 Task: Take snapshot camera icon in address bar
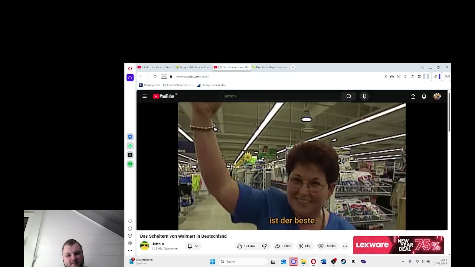coord(392,76)
